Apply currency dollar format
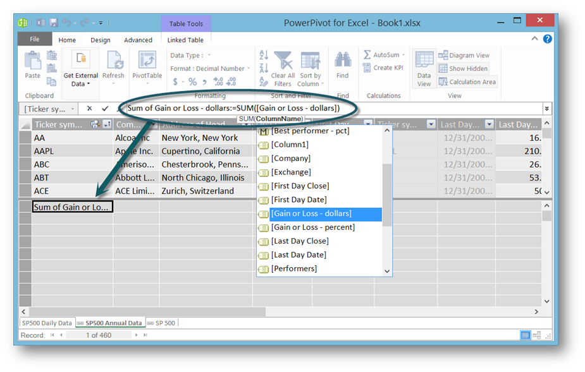This screenshot has height=372, width=585. (175, 81)
